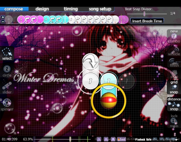Viewport: 181px width, 142px height.
Task: Set playback rate to 50%
Action: 162,139
